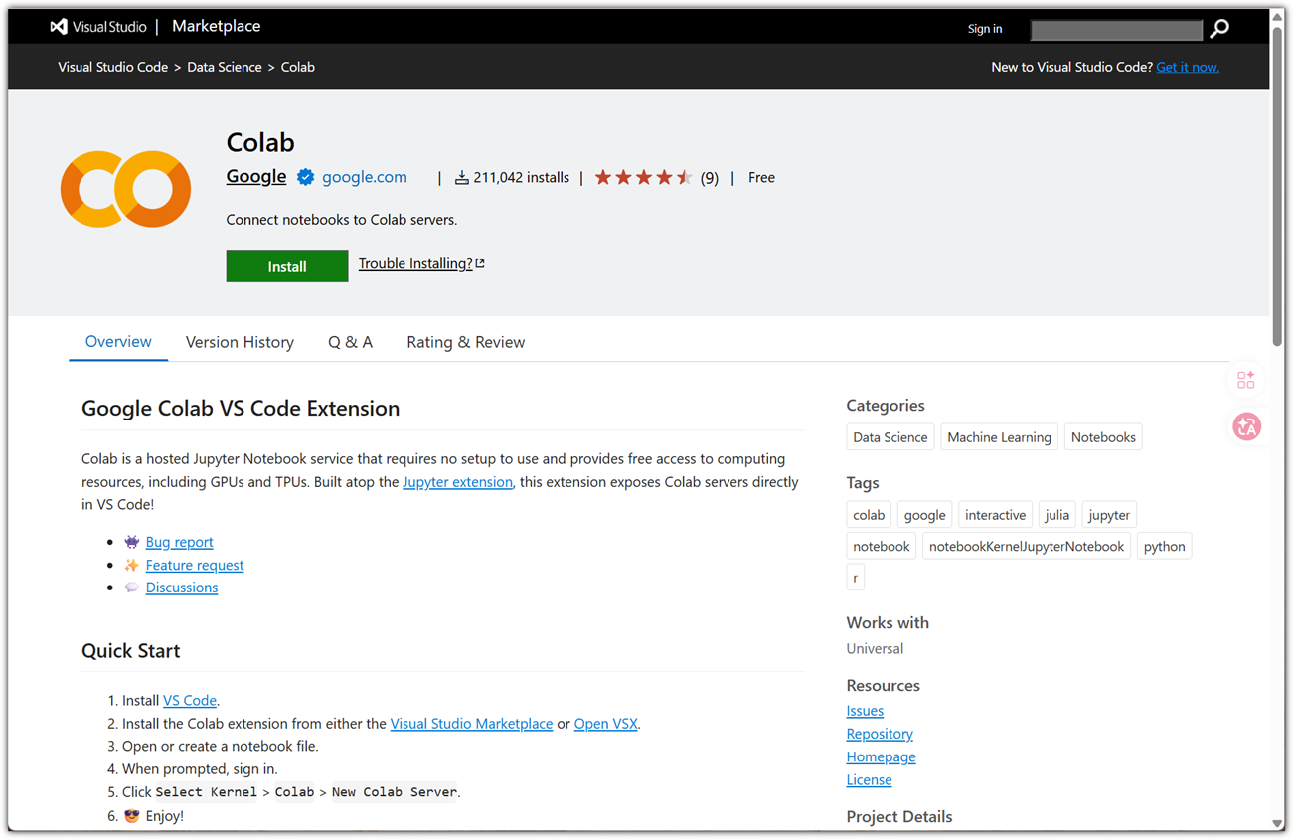Click the interactive tag
Screen dimensions: 1294x840
995,515
